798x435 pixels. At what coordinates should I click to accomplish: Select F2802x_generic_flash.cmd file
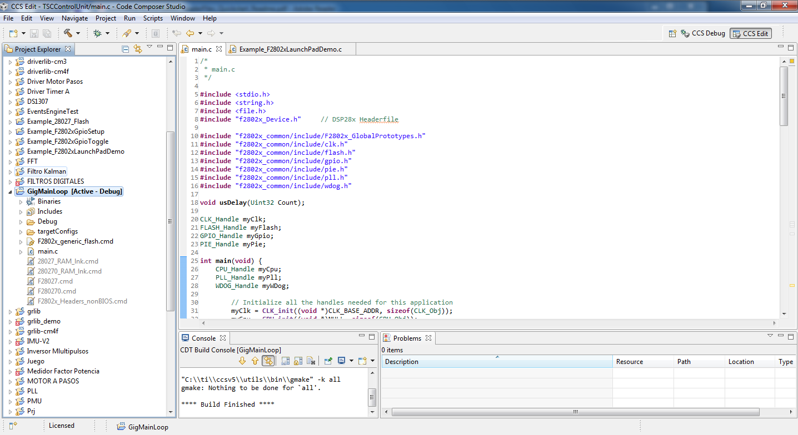[75, 241]
